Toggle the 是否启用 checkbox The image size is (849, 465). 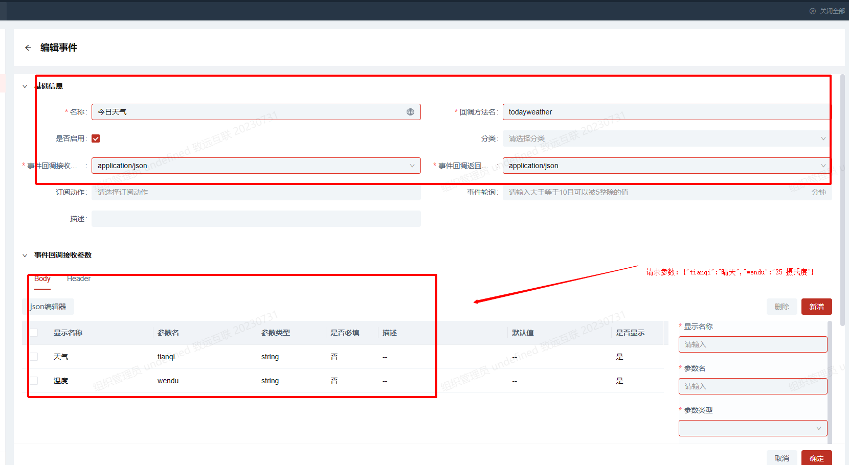[x=96, y=138]
